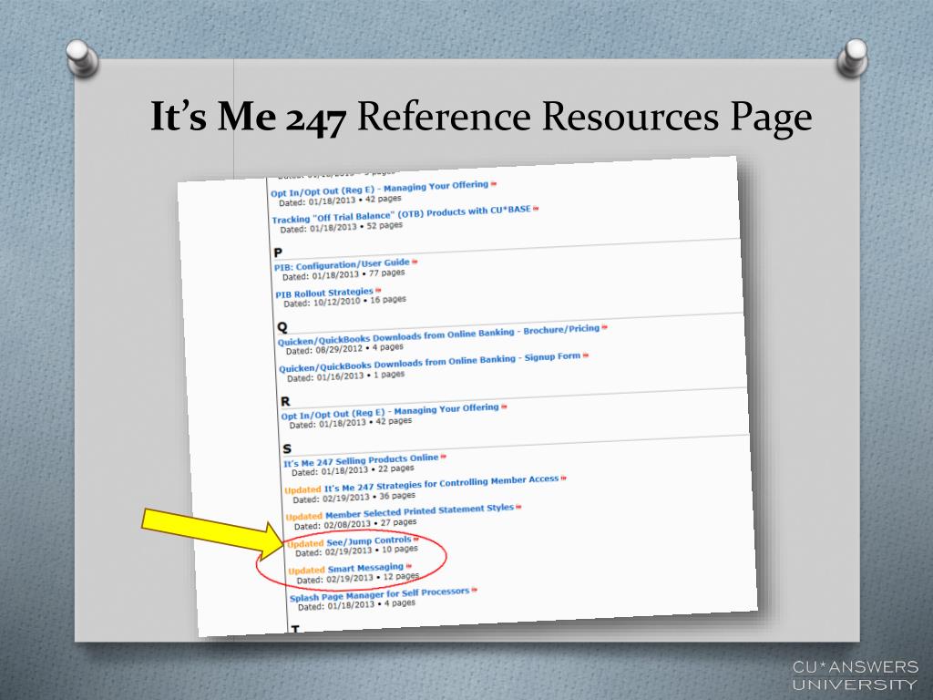Image resolution: width=933 pixels, height=700 pixels.
Task: Click Updated label before Smart Messaging
Action: [306, 571]
